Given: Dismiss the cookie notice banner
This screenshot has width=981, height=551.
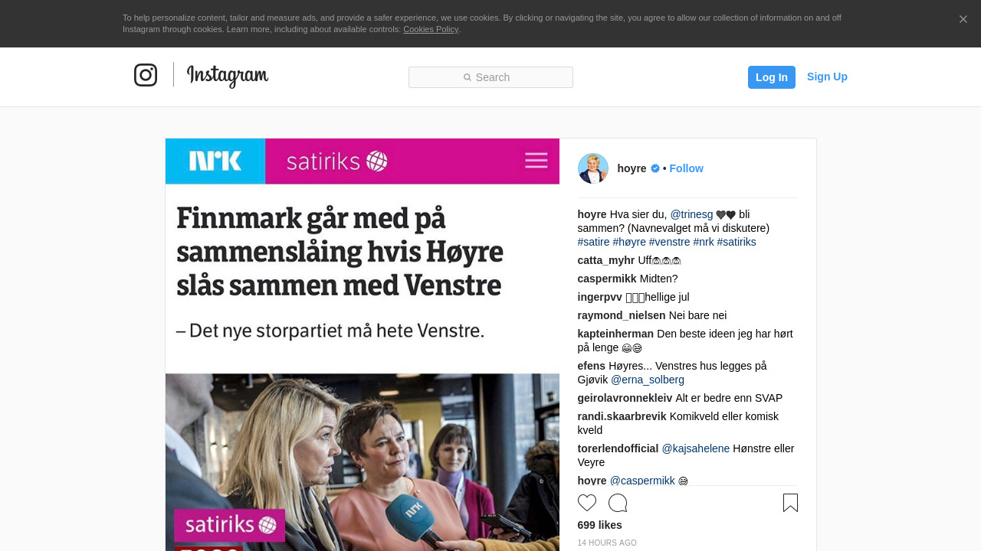Looking at the screenshot, I should pyautogui.click(x=963, y=19).
